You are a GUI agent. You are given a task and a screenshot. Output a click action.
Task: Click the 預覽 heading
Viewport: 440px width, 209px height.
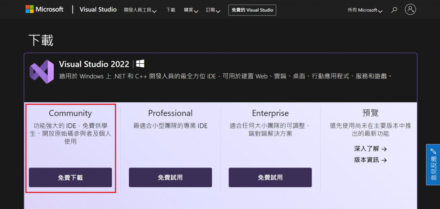click(x=370, y=113)
